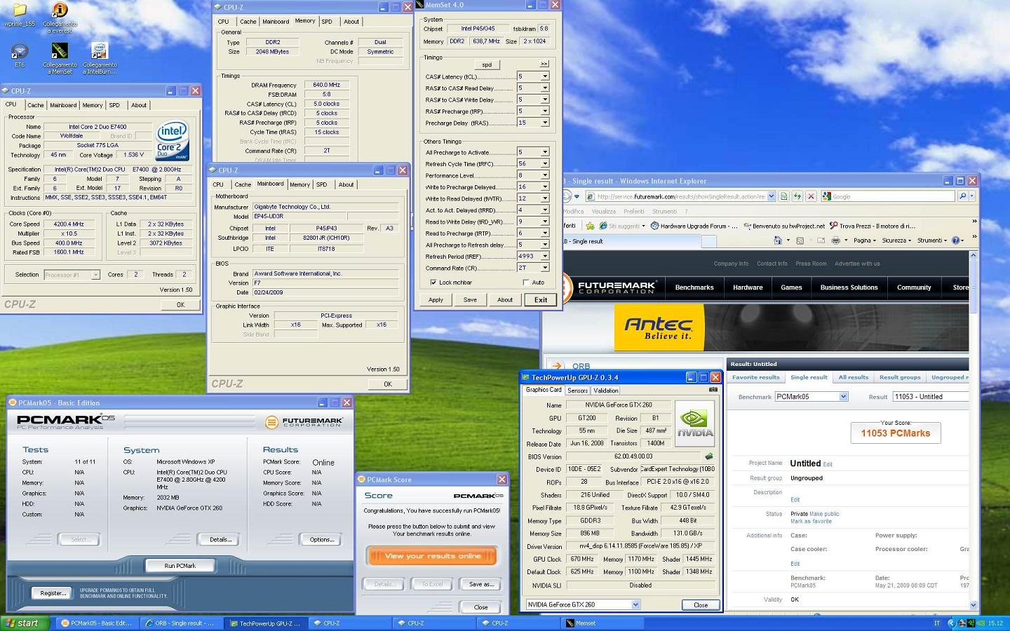Image resolution: width=1010 pixels, height=631 pixels.
Task: Open Cache tab in CPU-Z CPU window
Action: (x=36, y=105)
